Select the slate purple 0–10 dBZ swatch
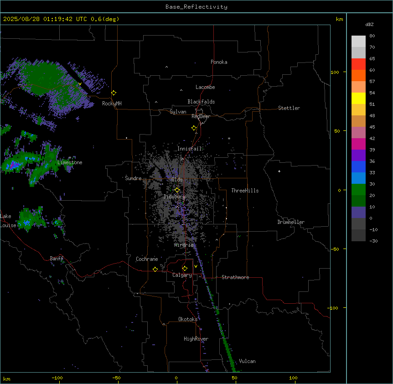This screenshot has height=384, width=393. coord(358,213)
